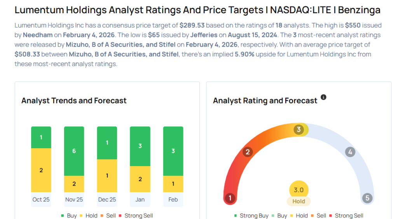Screen dimensions: 398x219
Task: Click the 3.0 Hold rating badge
Action: pyautogui.click(x=298, y=190)
